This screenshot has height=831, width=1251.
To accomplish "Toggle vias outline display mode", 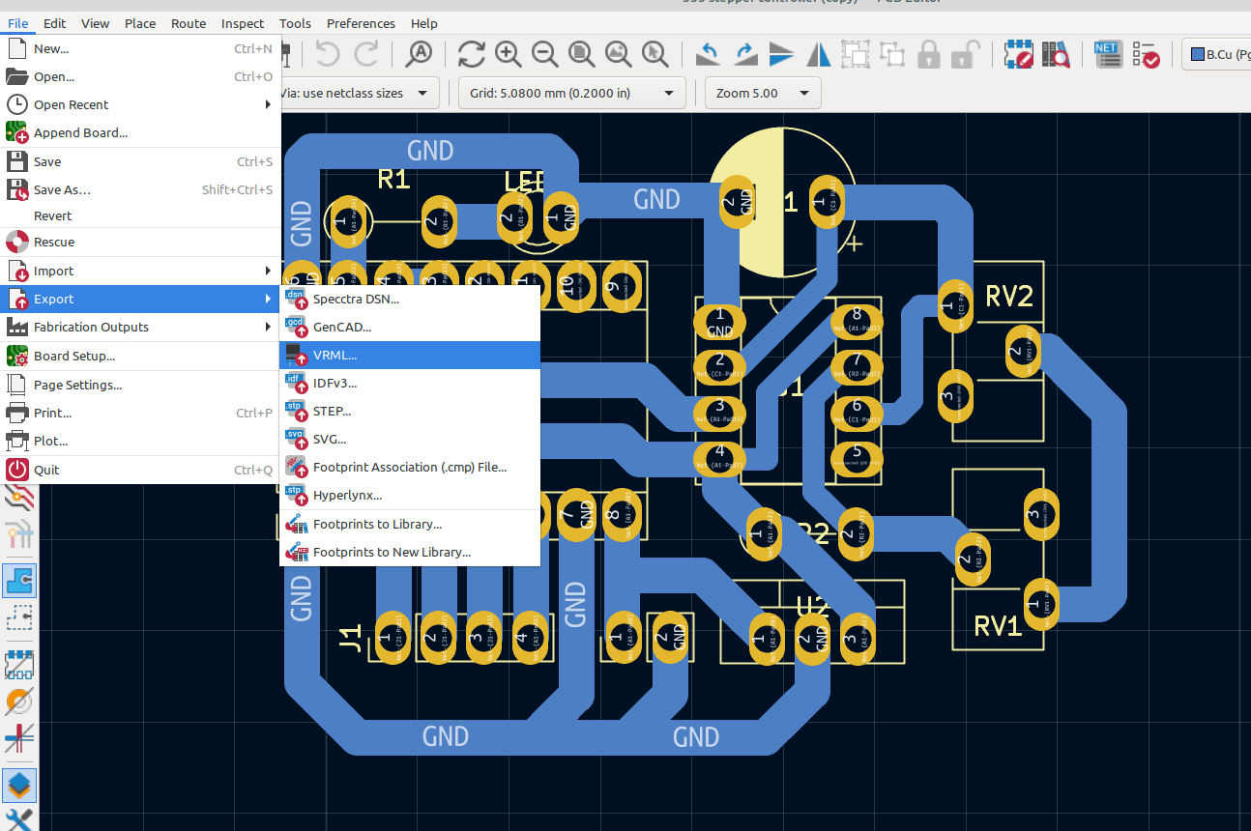I will coord(19,702).
